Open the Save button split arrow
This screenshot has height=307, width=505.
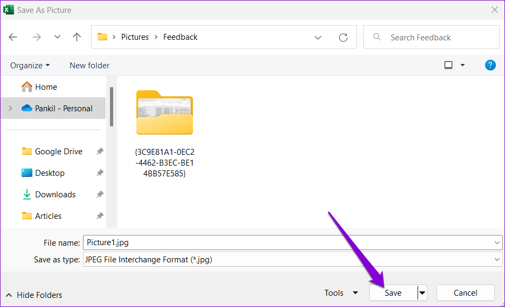(422, 293)
